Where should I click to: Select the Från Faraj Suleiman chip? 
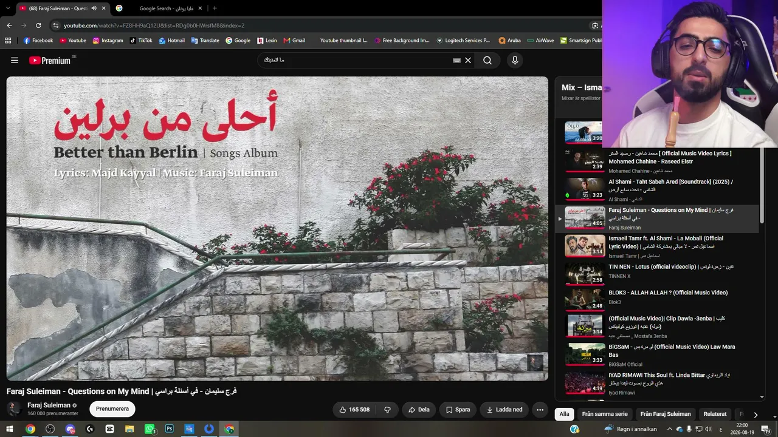click(666, 414)
